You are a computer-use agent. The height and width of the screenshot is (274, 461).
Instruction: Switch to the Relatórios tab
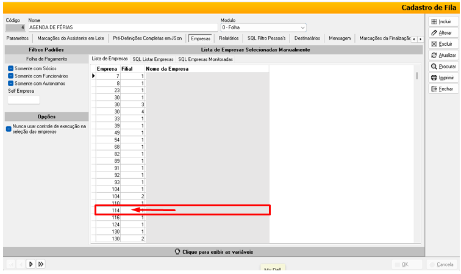click(229, 38)
